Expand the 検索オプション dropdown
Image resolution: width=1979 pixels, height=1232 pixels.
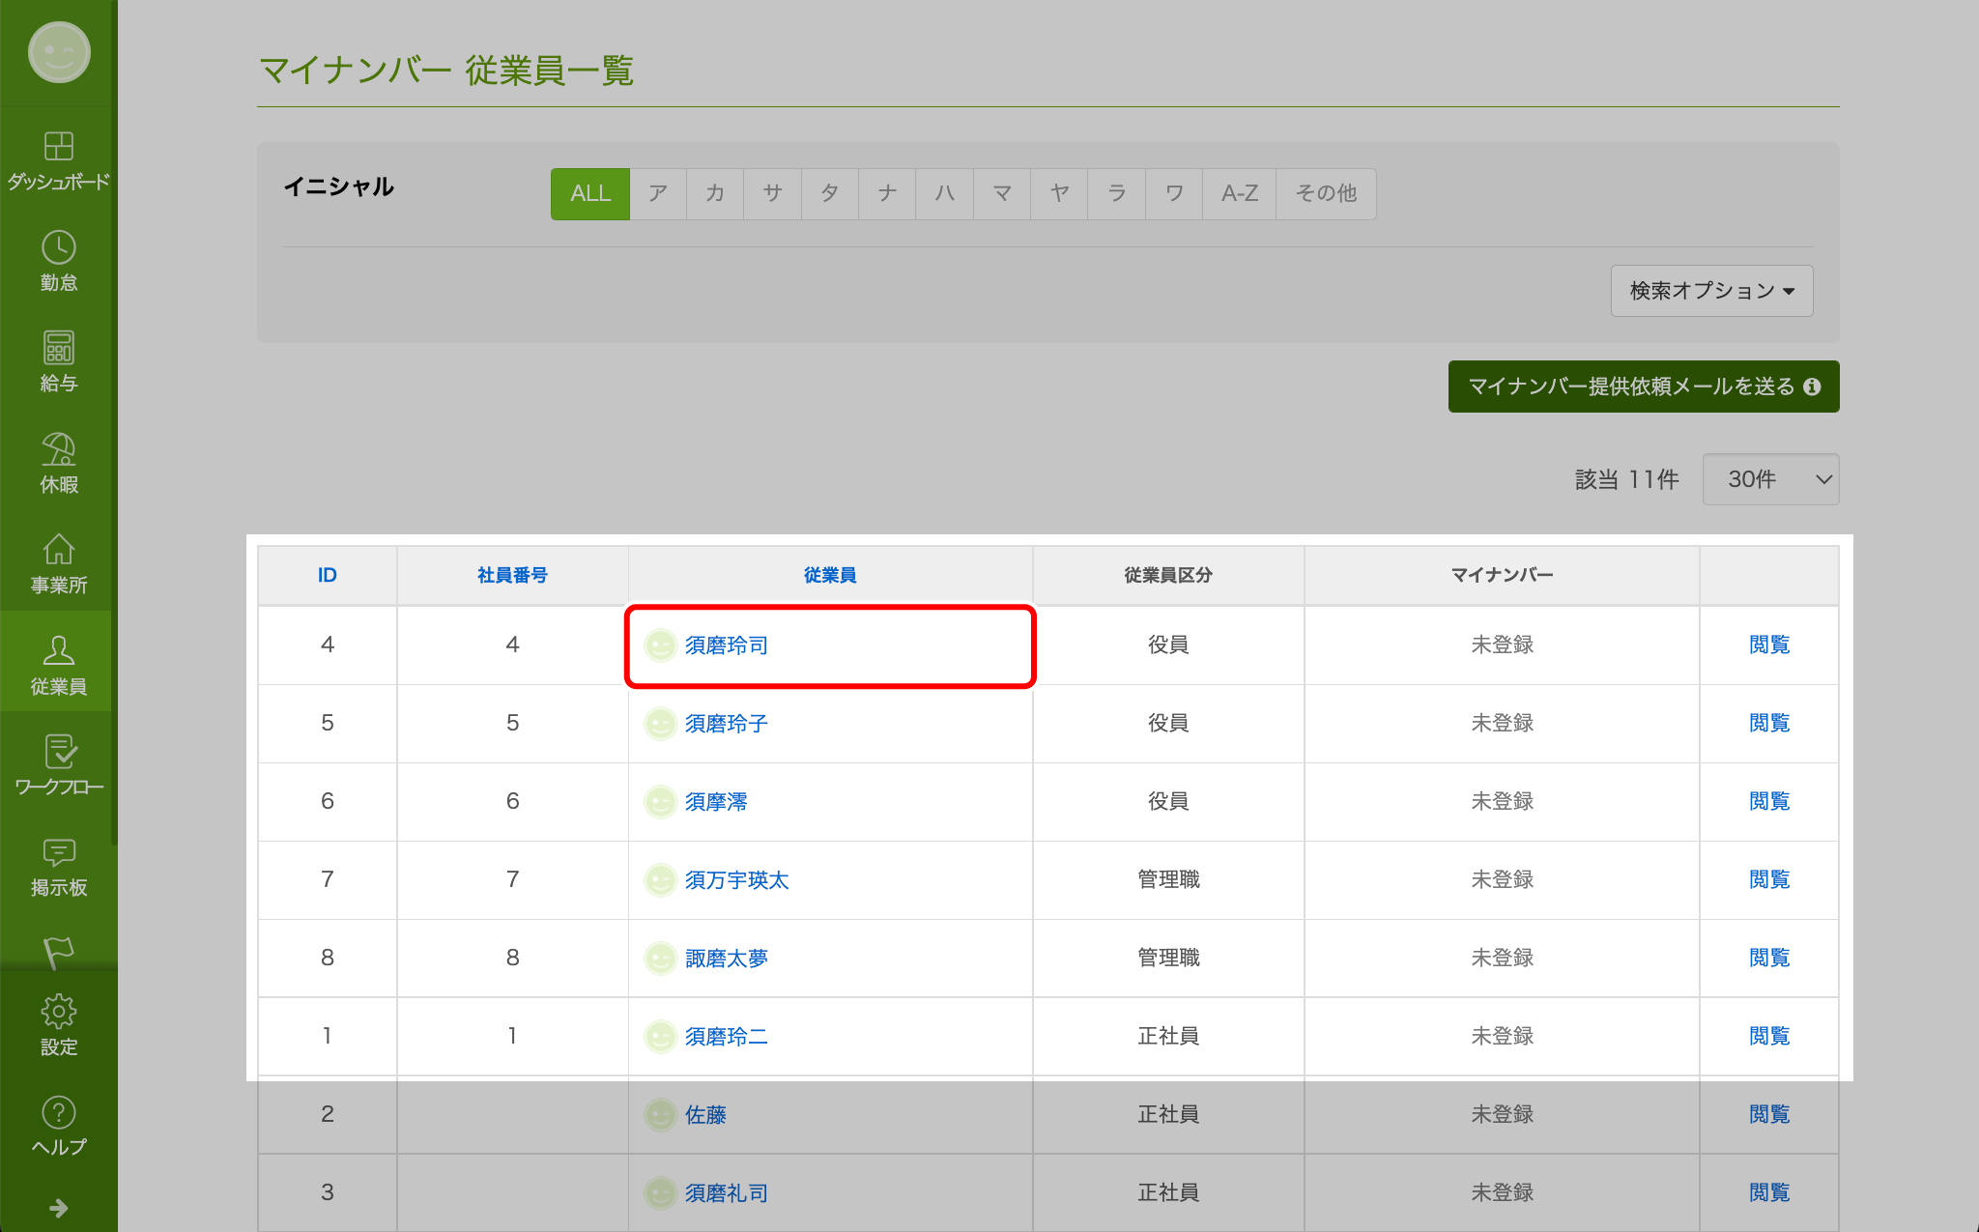[1711, 291]
